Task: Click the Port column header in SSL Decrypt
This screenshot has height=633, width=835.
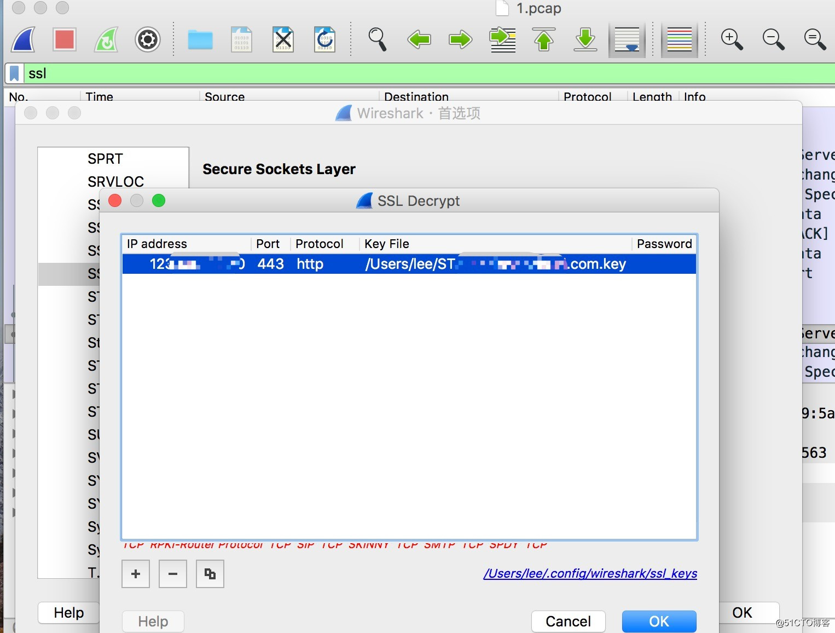Action: tap(270, 244)
